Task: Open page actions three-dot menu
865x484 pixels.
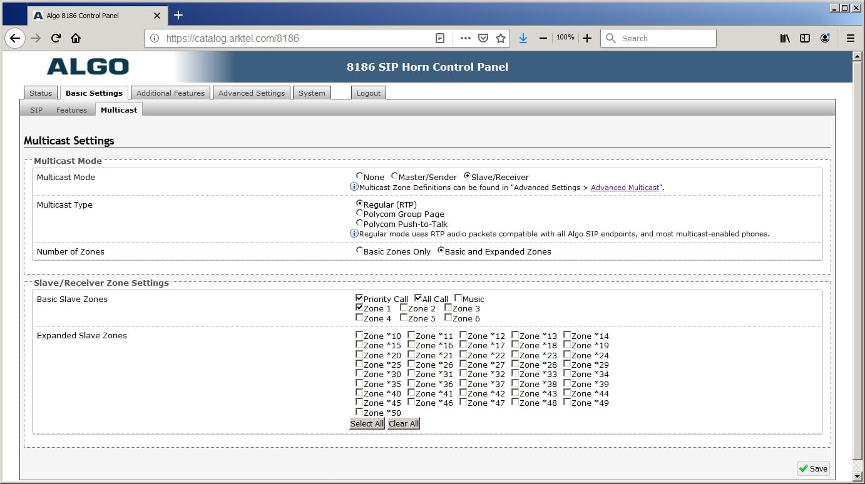Action: [465, 38]
